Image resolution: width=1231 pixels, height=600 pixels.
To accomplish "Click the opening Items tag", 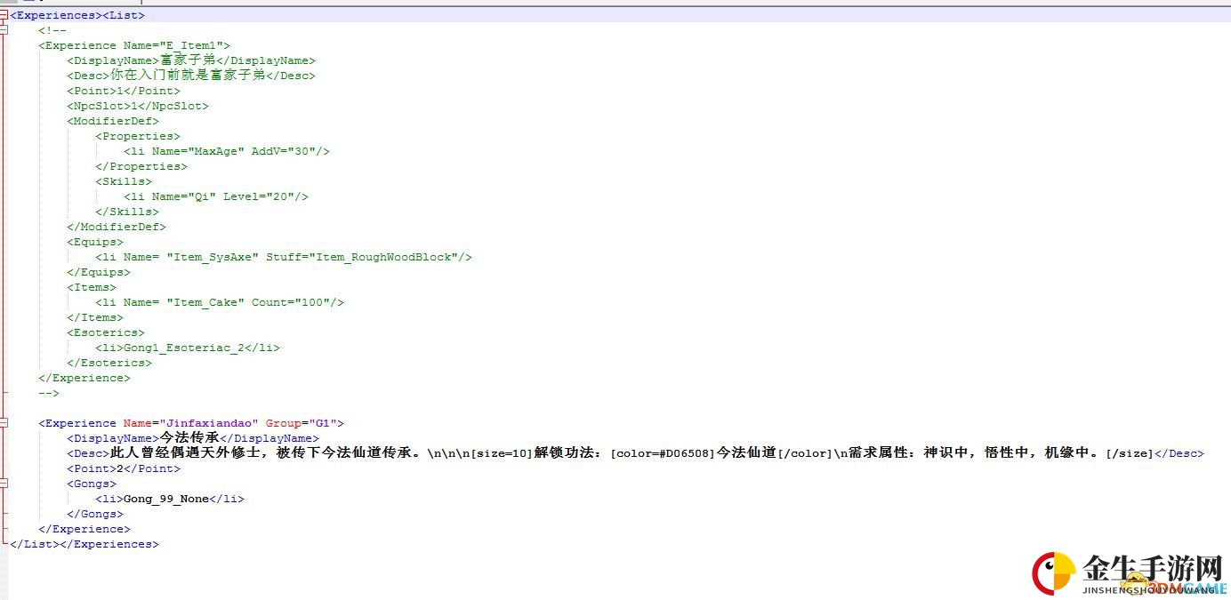I will (x=92, y=287).
